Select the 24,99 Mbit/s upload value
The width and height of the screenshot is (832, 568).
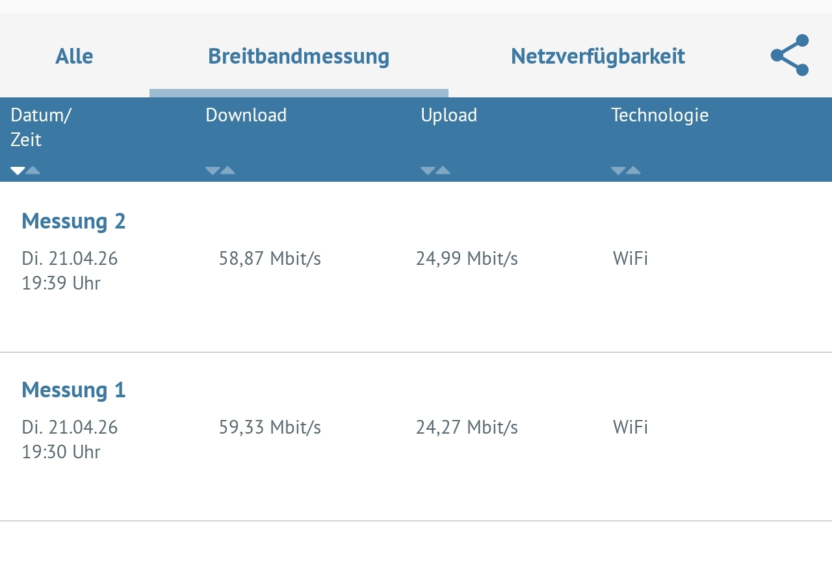point(467,259)
